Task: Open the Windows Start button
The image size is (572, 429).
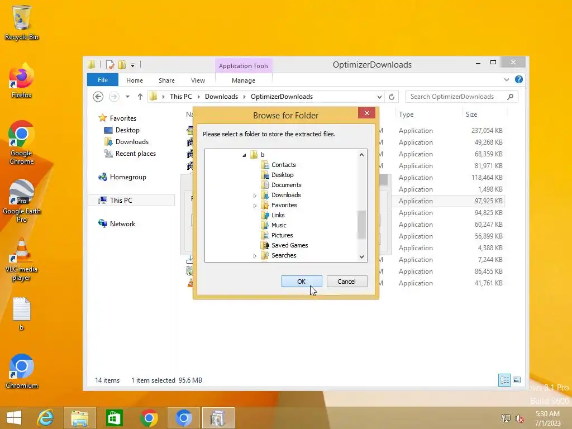Action: [x=14, y=418]
